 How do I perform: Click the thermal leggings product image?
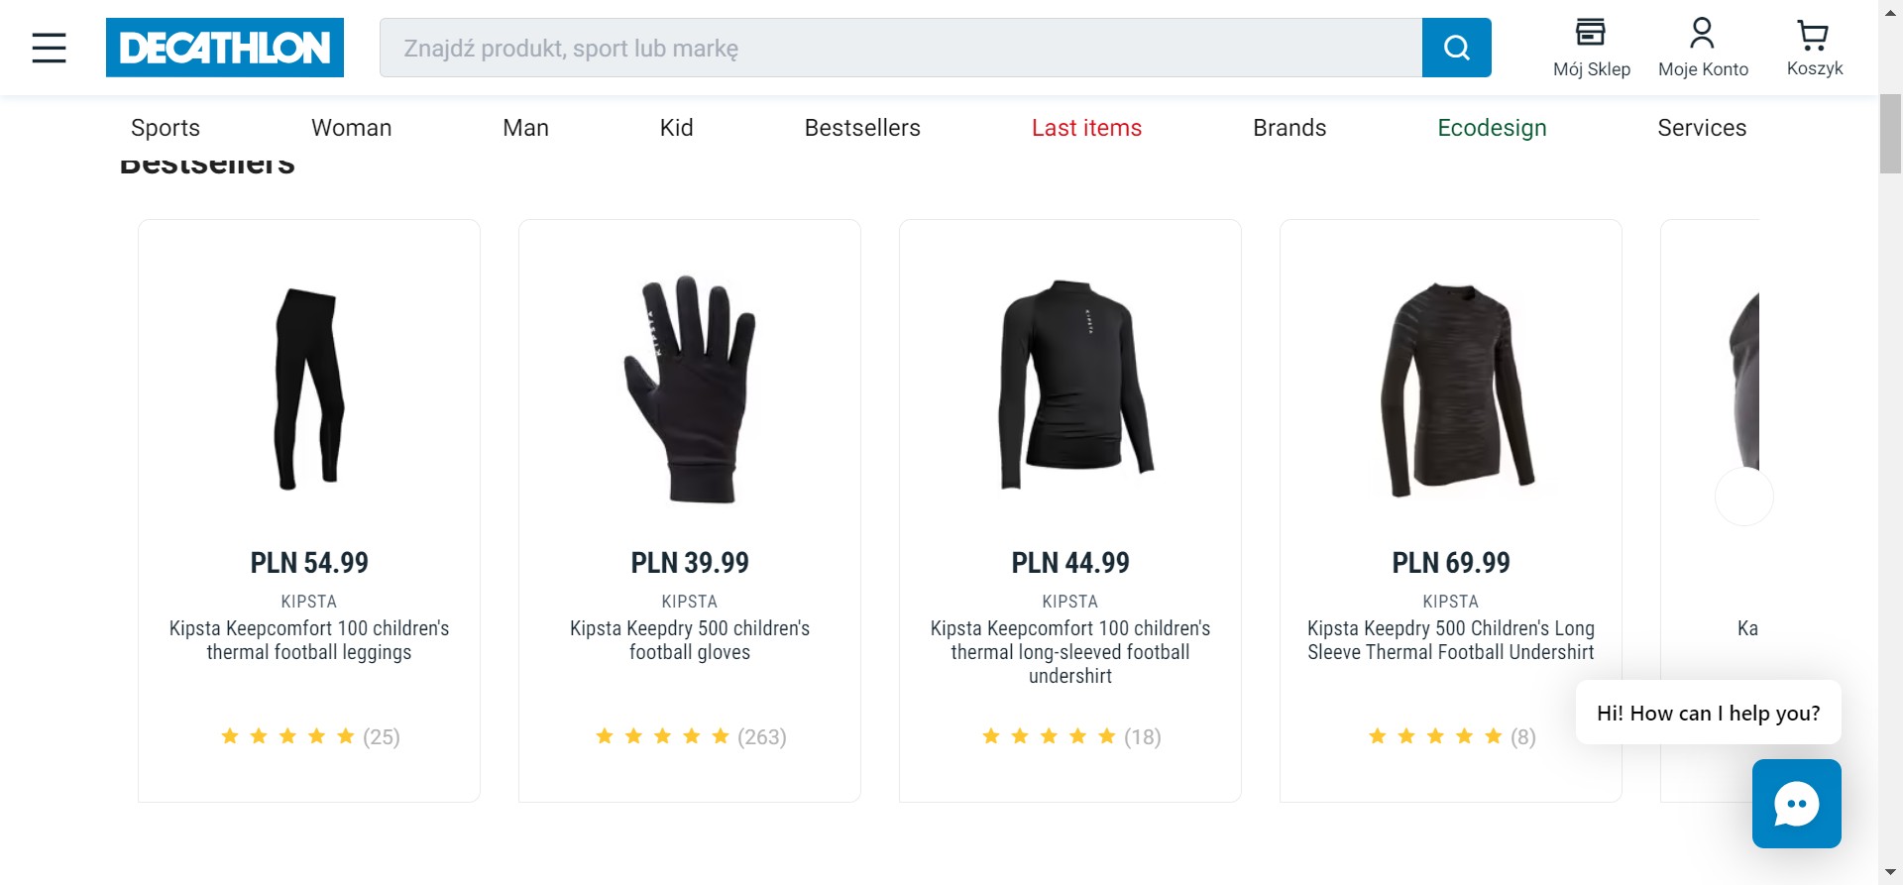coord(309,388)
